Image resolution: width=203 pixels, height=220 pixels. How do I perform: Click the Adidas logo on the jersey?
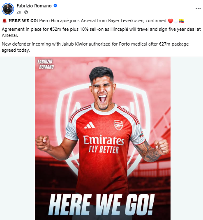[x=90, y=125]
